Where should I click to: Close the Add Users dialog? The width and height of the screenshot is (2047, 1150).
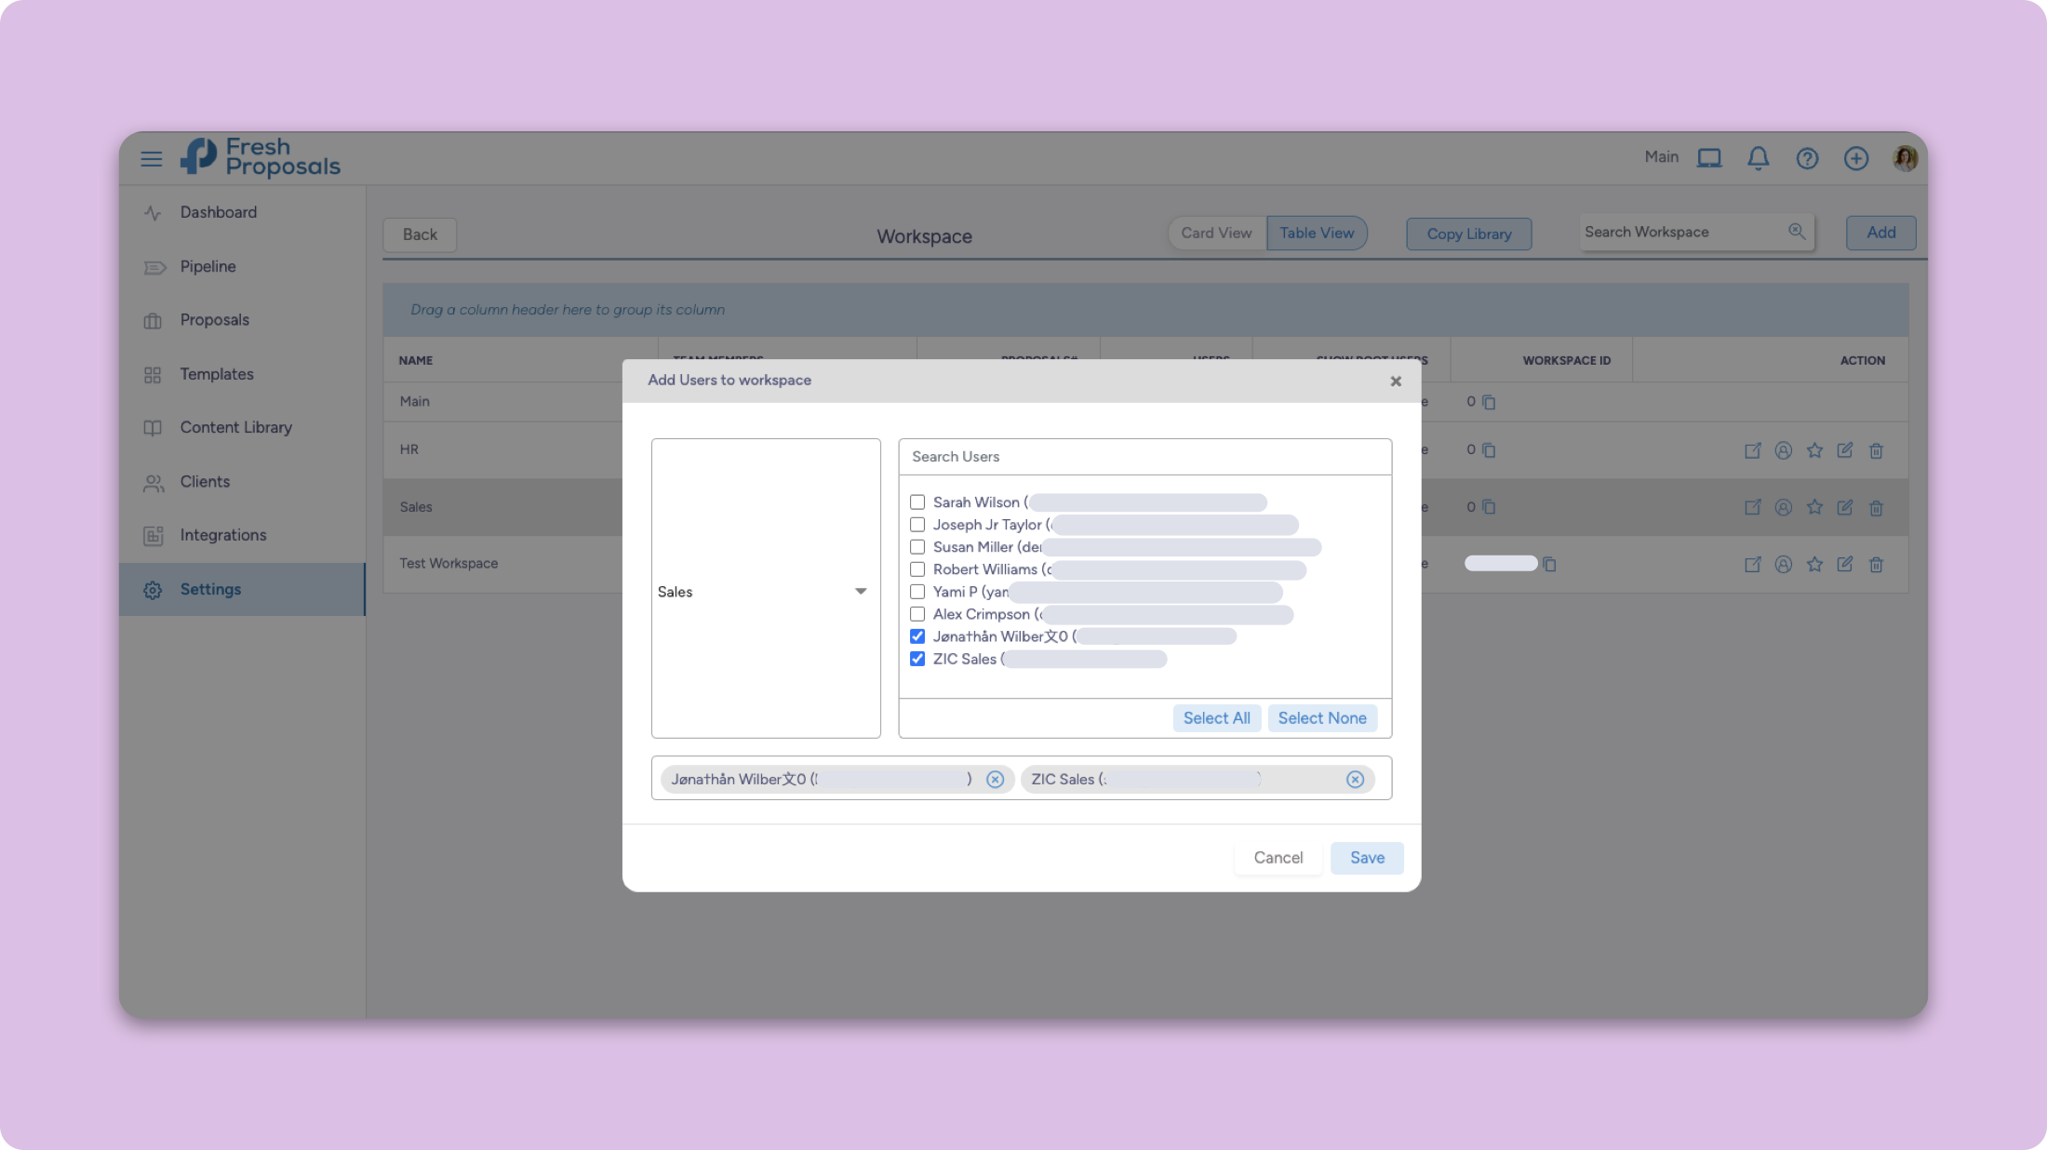coord(1395,381)
